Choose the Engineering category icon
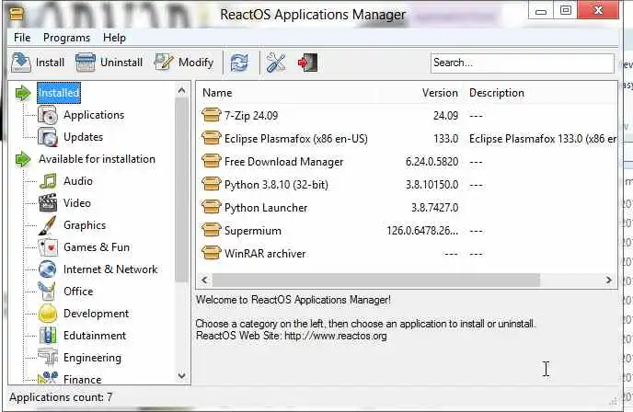 tap(48, 358)
